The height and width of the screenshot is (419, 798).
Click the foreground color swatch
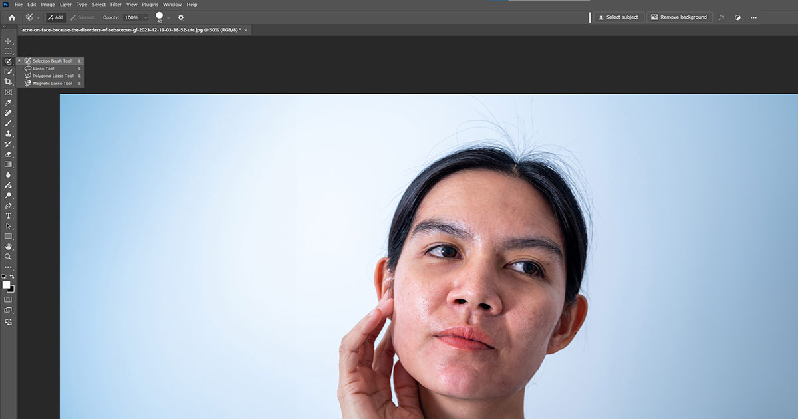coord(6,285)
